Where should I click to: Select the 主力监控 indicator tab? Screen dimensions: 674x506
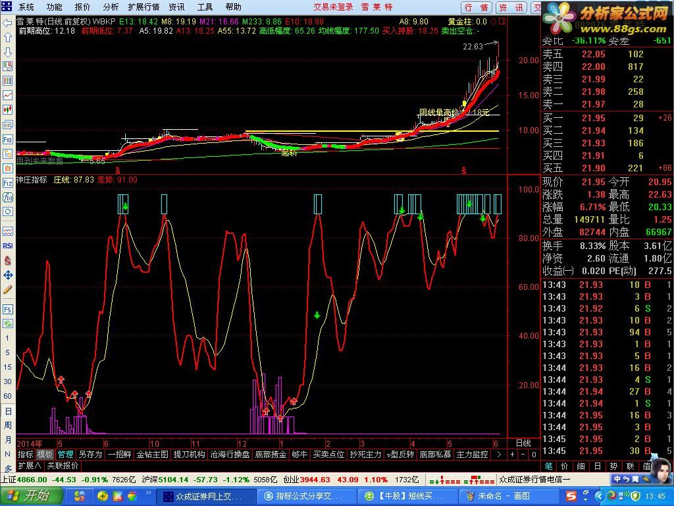tap(471, 455)
